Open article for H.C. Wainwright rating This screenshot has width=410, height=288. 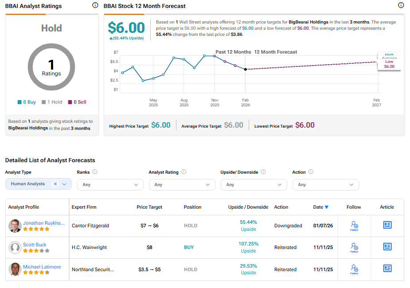point(387,247)
